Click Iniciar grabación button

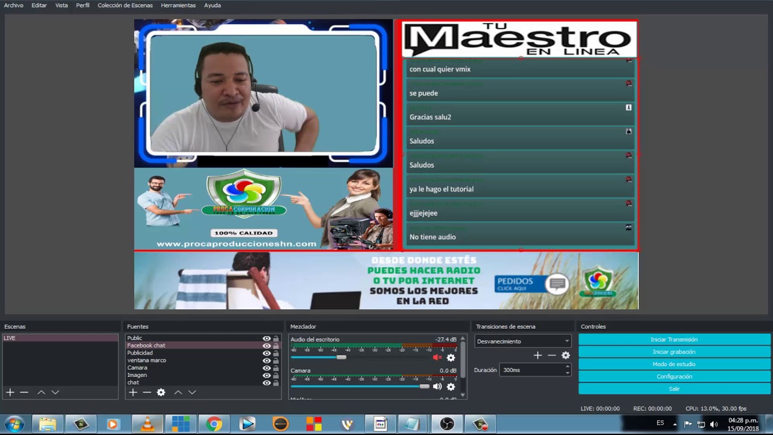[x=674, y=352]
